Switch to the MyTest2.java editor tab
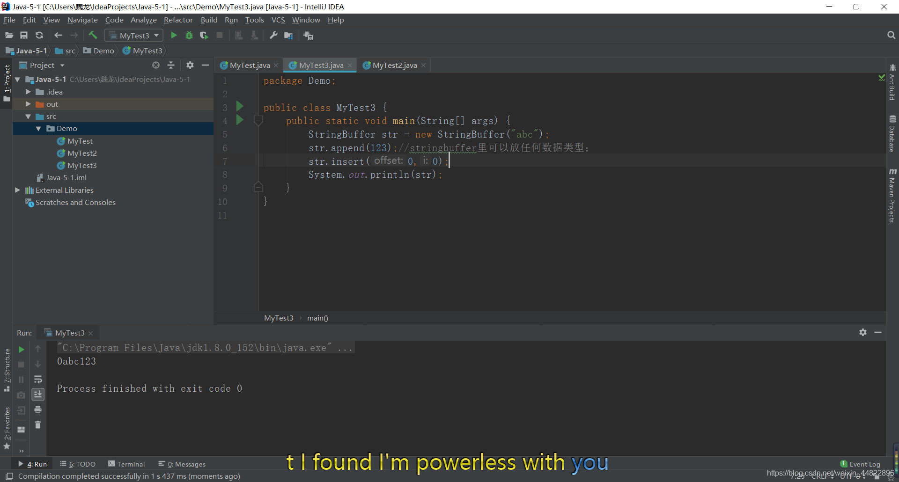899x482 pixels. tap(395, 66)
